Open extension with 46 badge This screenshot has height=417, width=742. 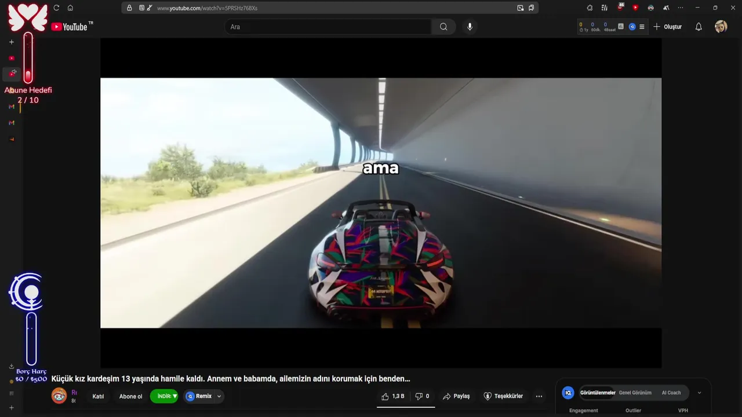point(620,7)
